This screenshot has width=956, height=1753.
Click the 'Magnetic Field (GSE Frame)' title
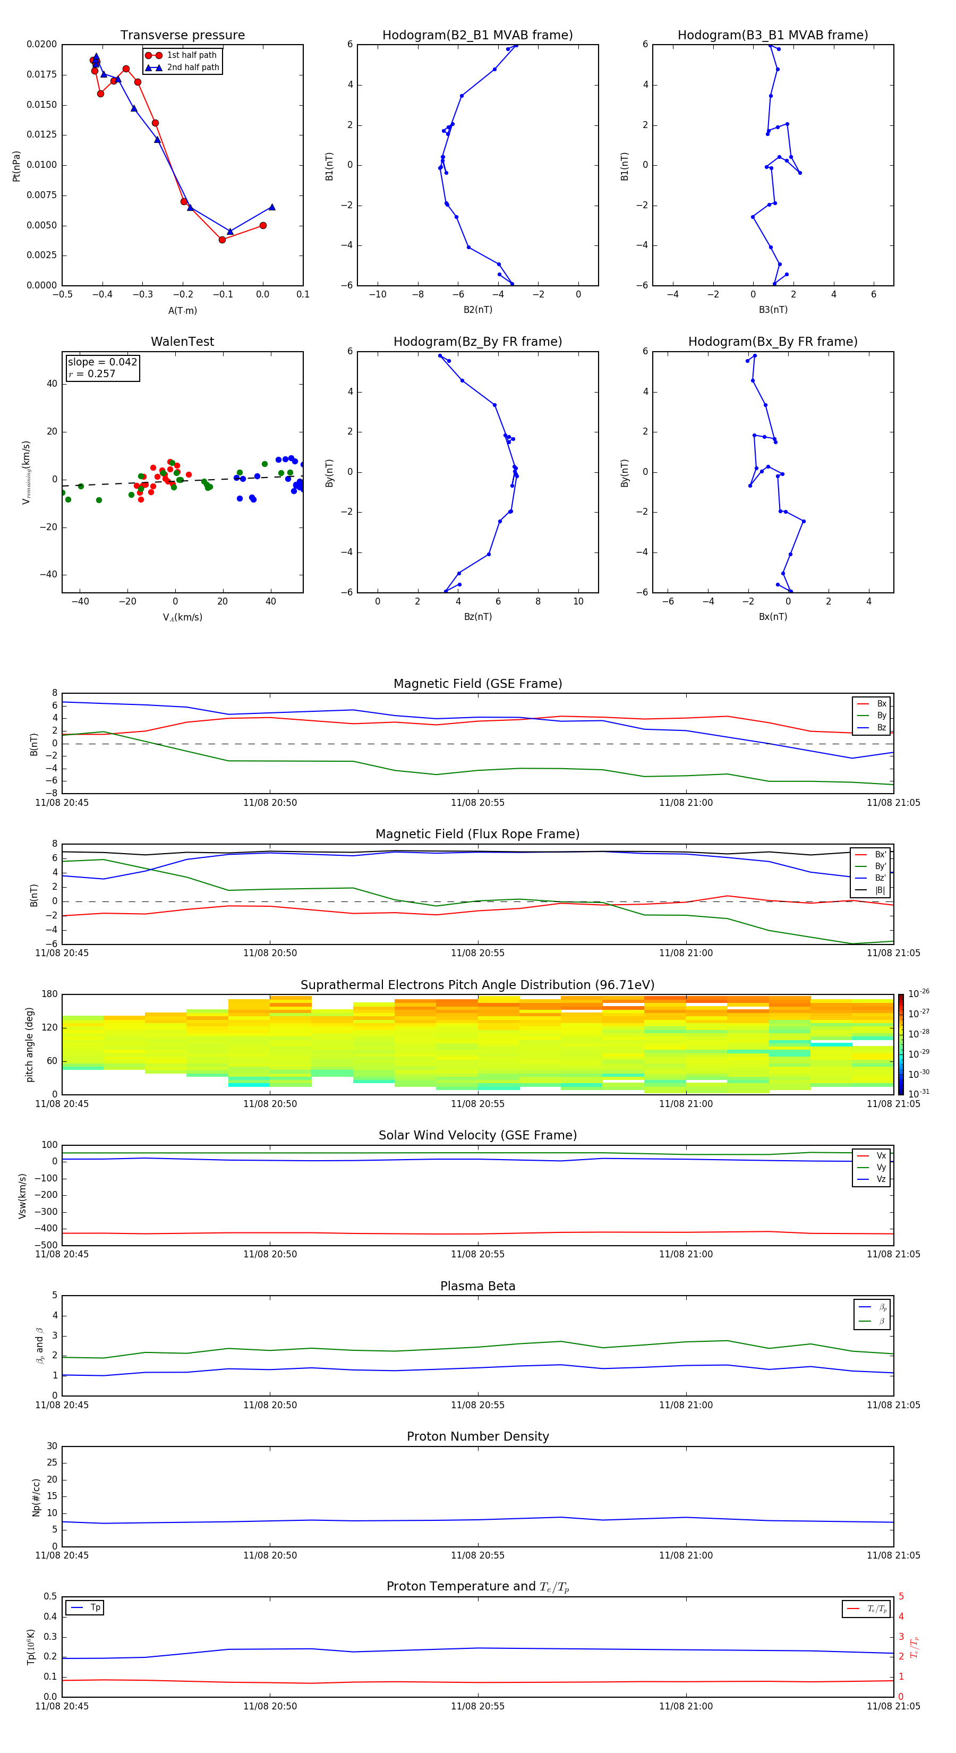477,684
